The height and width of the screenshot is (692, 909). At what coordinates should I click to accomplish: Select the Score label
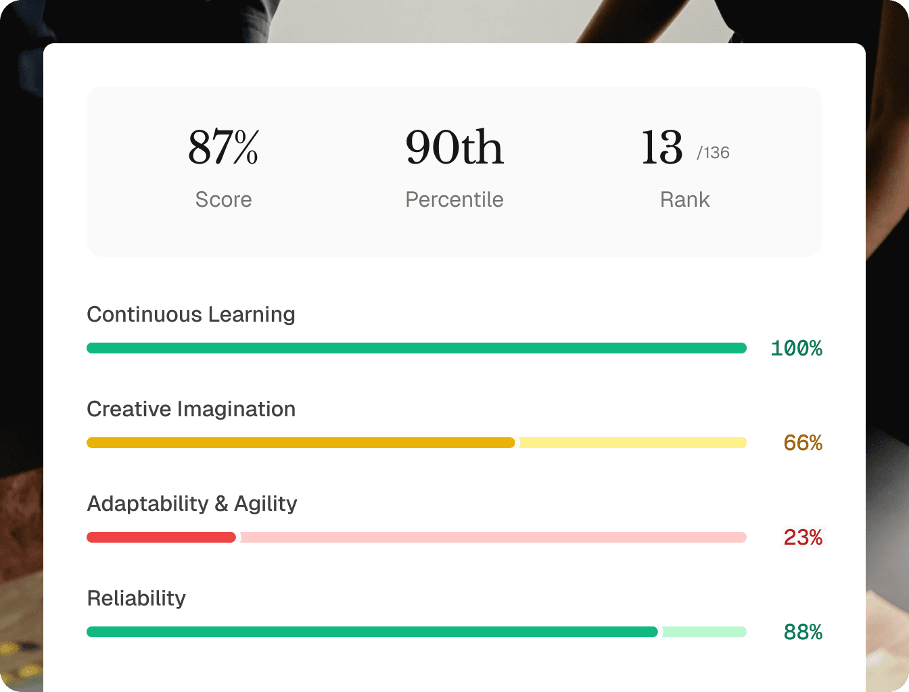click(x=223, y=199)
